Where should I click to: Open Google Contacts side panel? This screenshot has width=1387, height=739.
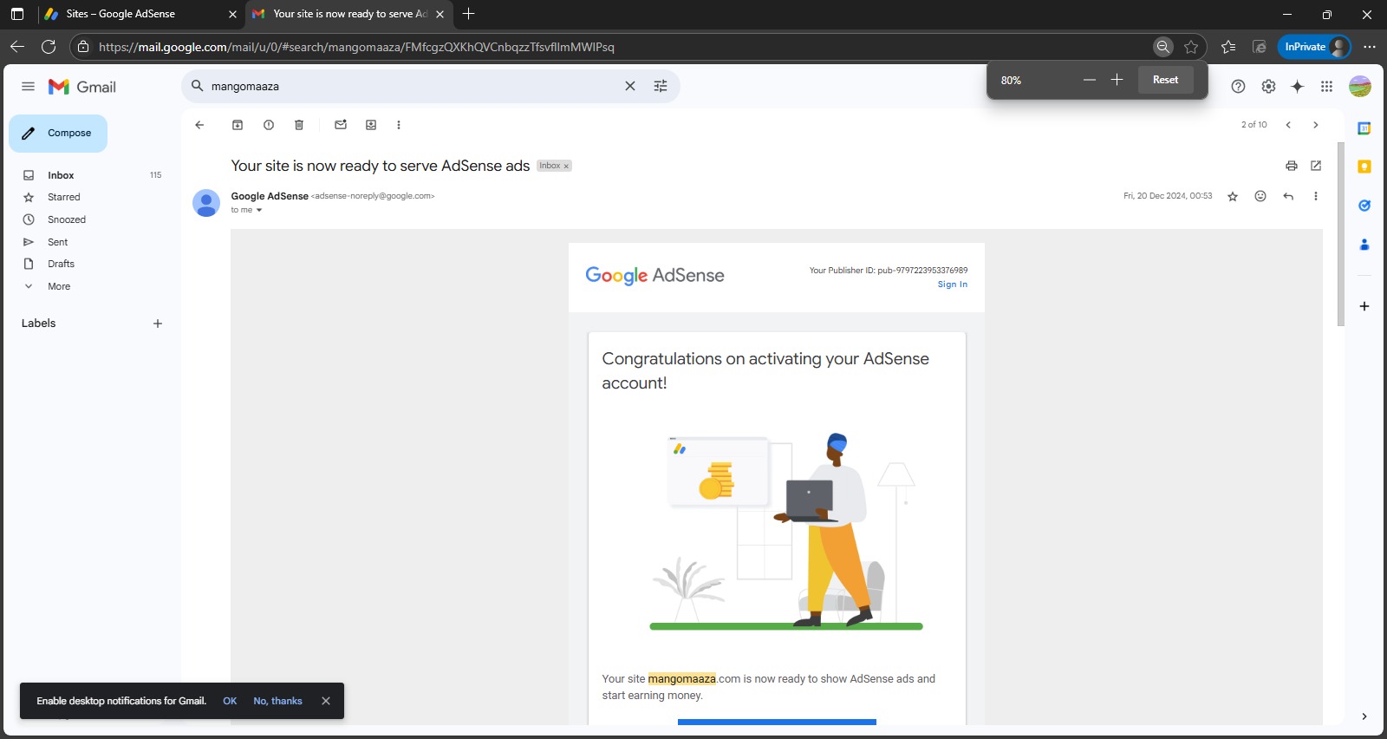(1364, 245)
